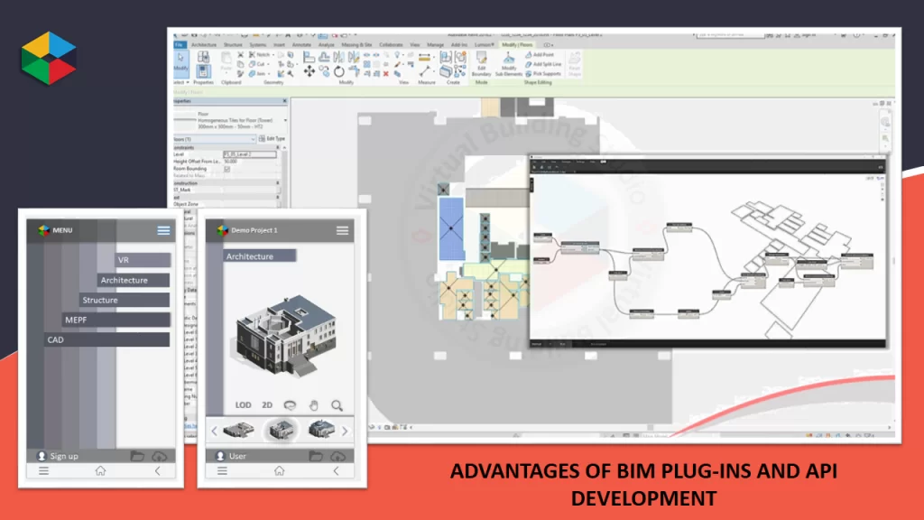
Task: Toggle the Room Bounding checkbox
Action: coord(226,169)
